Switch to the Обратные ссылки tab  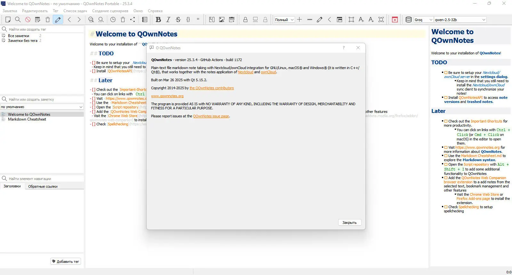(43, 186)
